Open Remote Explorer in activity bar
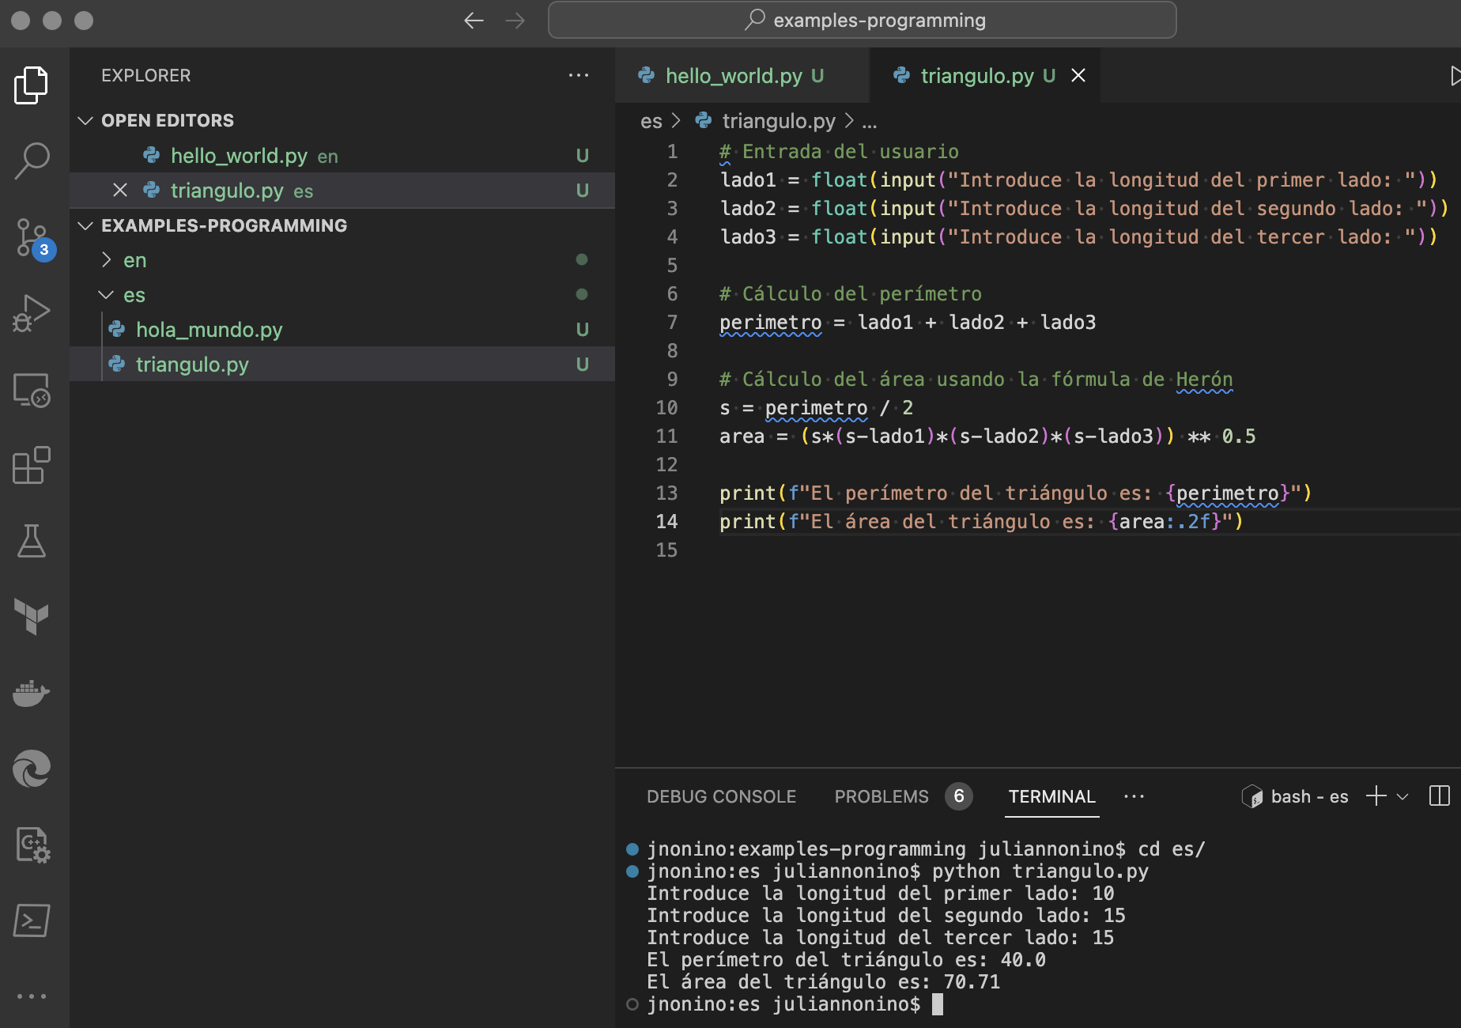Viewport: 1461px width, 1028px height. [x=32, y=390]
